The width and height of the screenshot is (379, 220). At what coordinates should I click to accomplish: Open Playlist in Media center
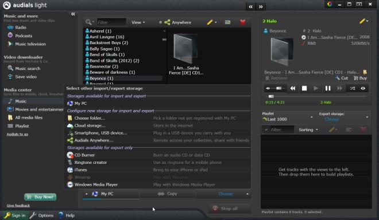tap(18, 126)
